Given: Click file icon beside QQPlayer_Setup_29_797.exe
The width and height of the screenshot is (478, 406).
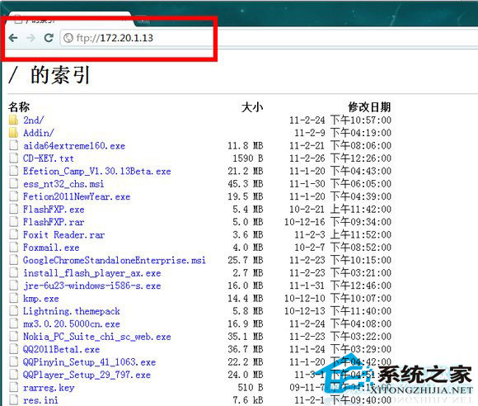Looking at the screenshot, I should [13, 375].
